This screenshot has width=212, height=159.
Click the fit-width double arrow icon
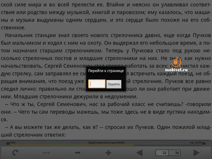[x=46, y=153]
